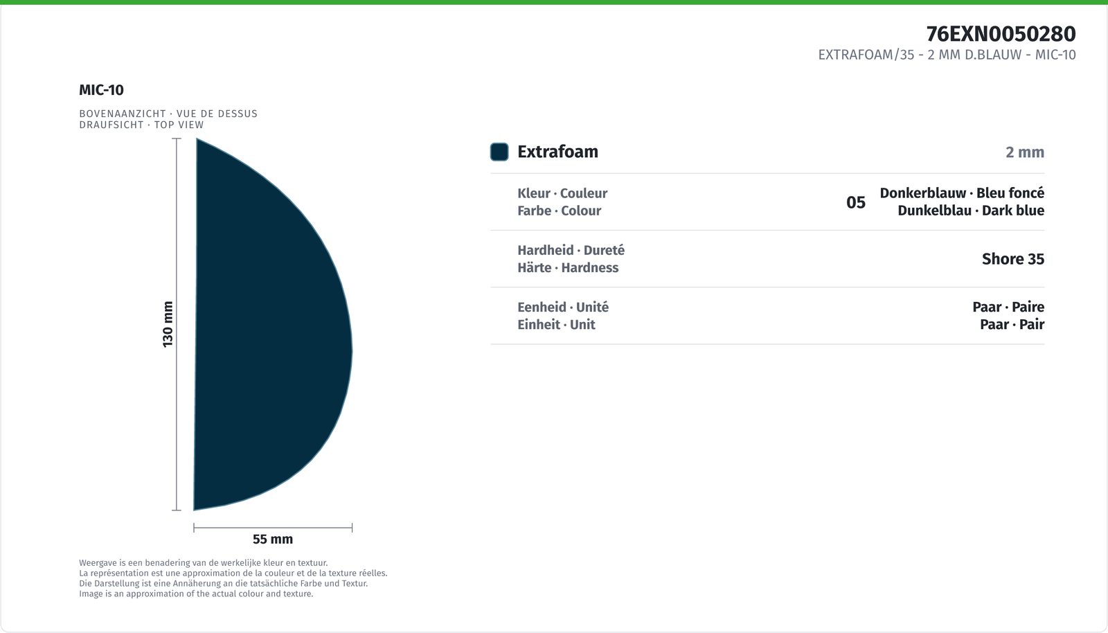This screenshot has height=633, width=1108.
Task: Click the colour code 05
Action: pyautogui.click(x=856, y=202)
